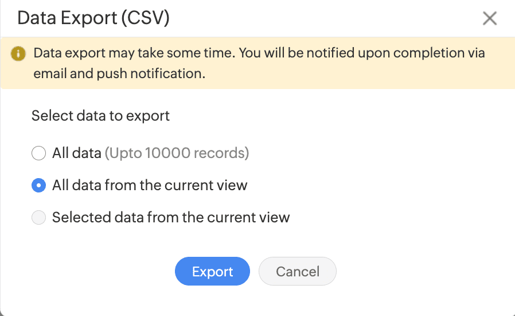Click "All data from the current view" label text

point(150,186)
